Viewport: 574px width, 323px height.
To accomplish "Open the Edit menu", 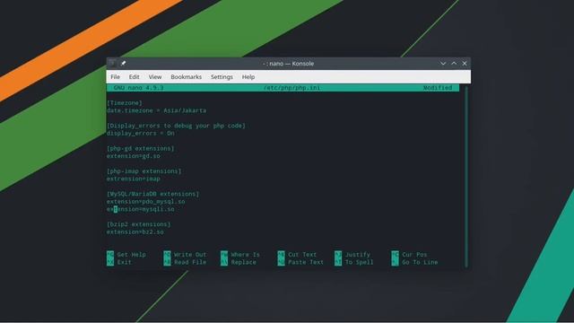I will click(x=134, y=77).
